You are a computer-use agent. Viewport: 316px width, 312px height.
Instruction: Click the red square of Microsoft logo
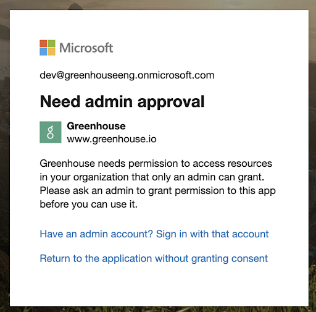point(43,43)
